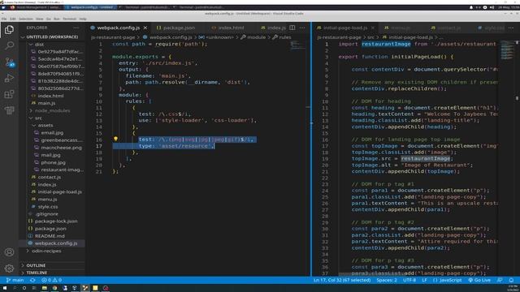Click the main branch indicator in status bar
Viewport: 520px width, 292px height.
click(15, 280)
